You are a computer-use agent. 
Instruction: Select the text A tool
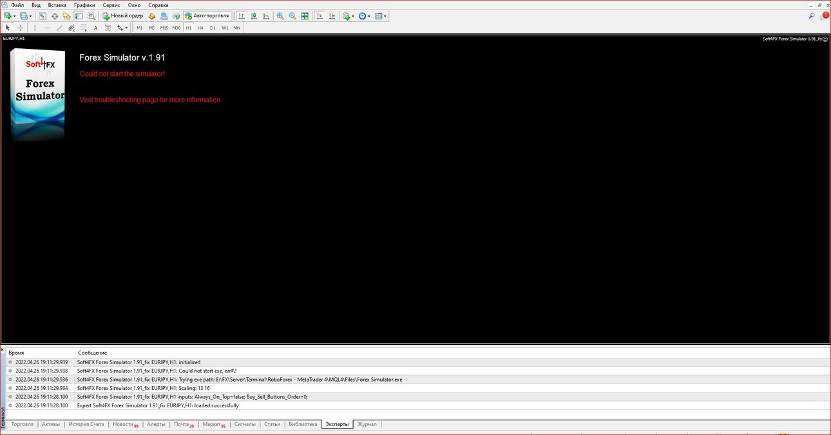[x=95, y=28]
